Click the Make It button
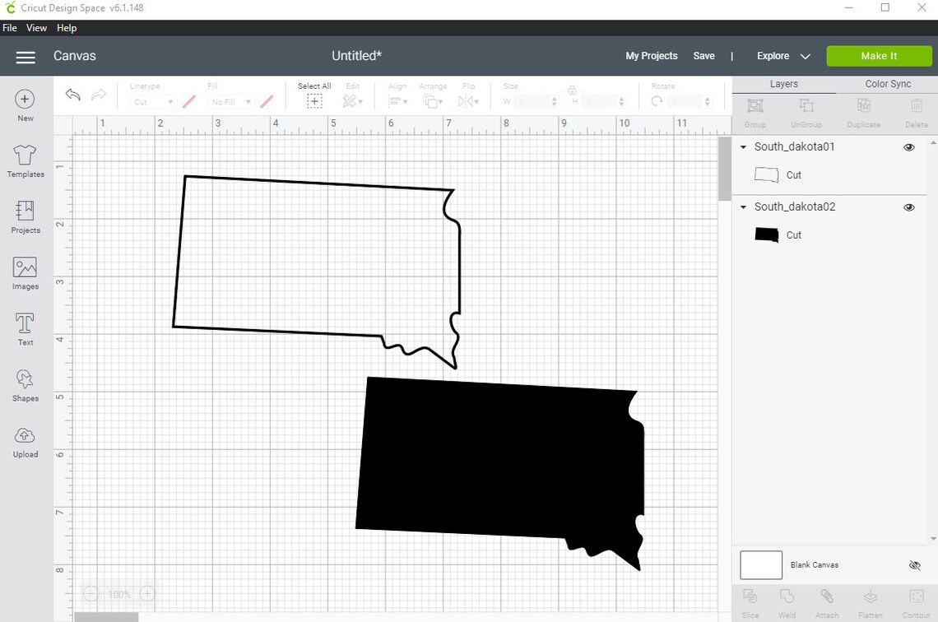This screenshot has width=938, height=622. tap(879, 56)
